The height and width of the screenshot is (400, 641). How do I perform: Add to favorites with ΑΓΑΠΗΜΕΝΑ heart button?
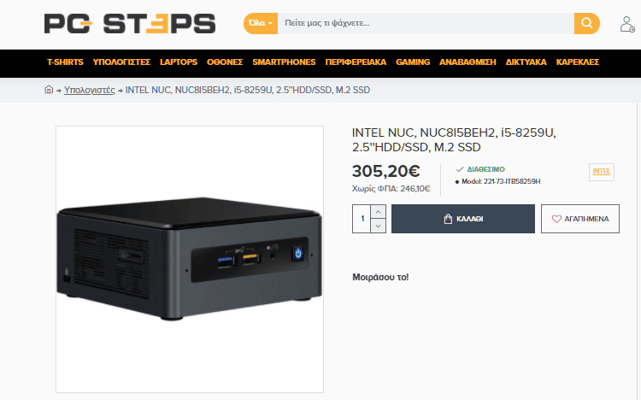click(x=580, y=219)
